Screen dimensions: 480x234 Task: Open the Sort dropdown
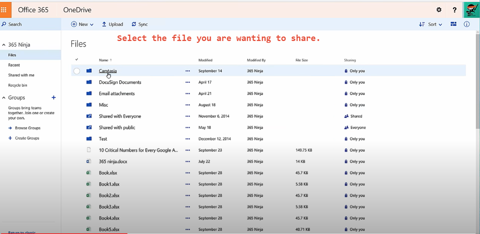coord(431,24)
